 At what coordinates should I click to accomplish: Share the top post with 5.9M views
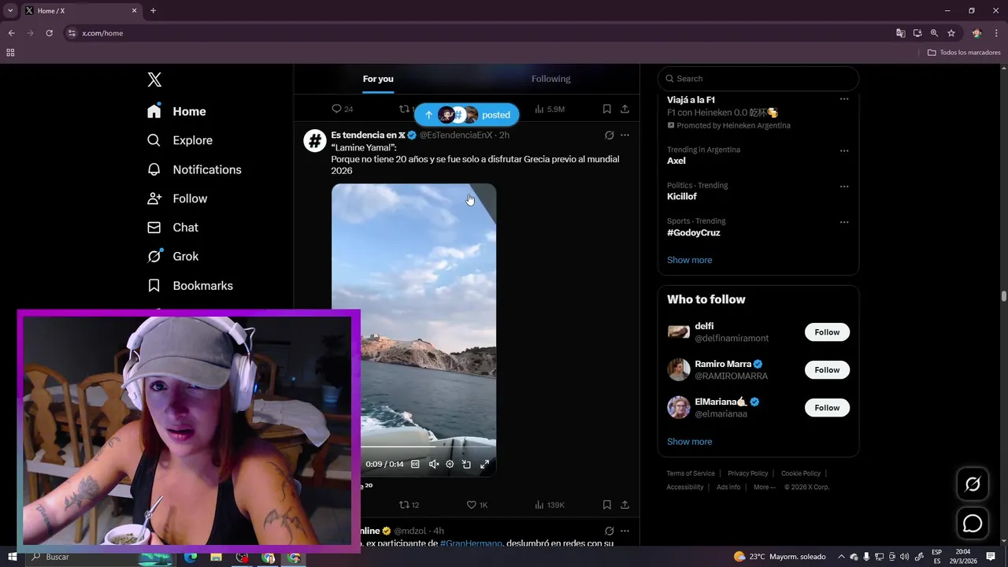point(624,109)
